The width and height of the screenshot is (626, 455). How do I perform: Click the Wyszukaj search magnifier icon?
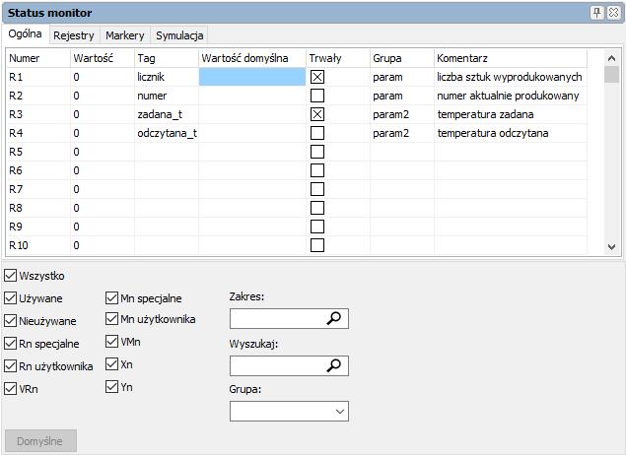[x=334, y=365]
